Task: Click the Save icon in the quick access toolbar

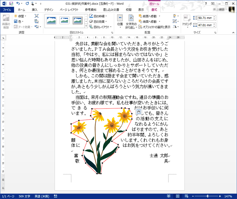Action: pyautogui.click(x=11, y=3)
